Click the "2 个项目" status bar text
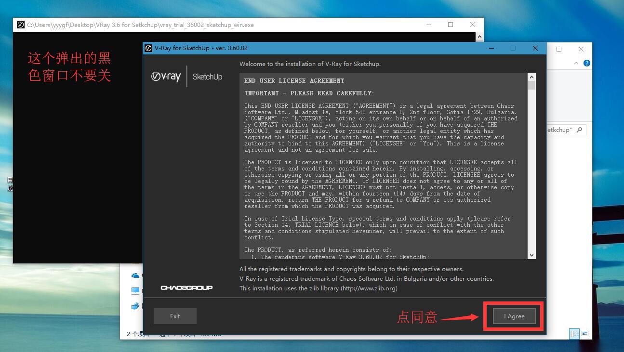624x352 pixels. click(138, 334)
